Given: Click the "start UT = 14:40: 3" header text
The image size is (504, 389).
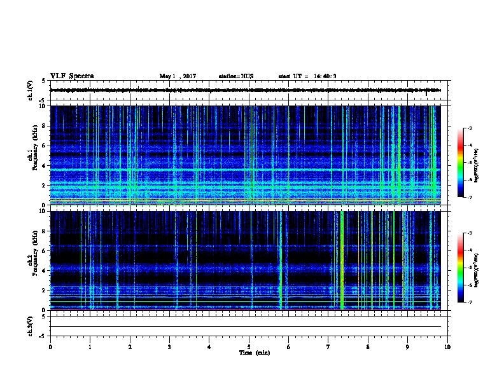Looking at the screenshot, I should (x=307, y=76).
